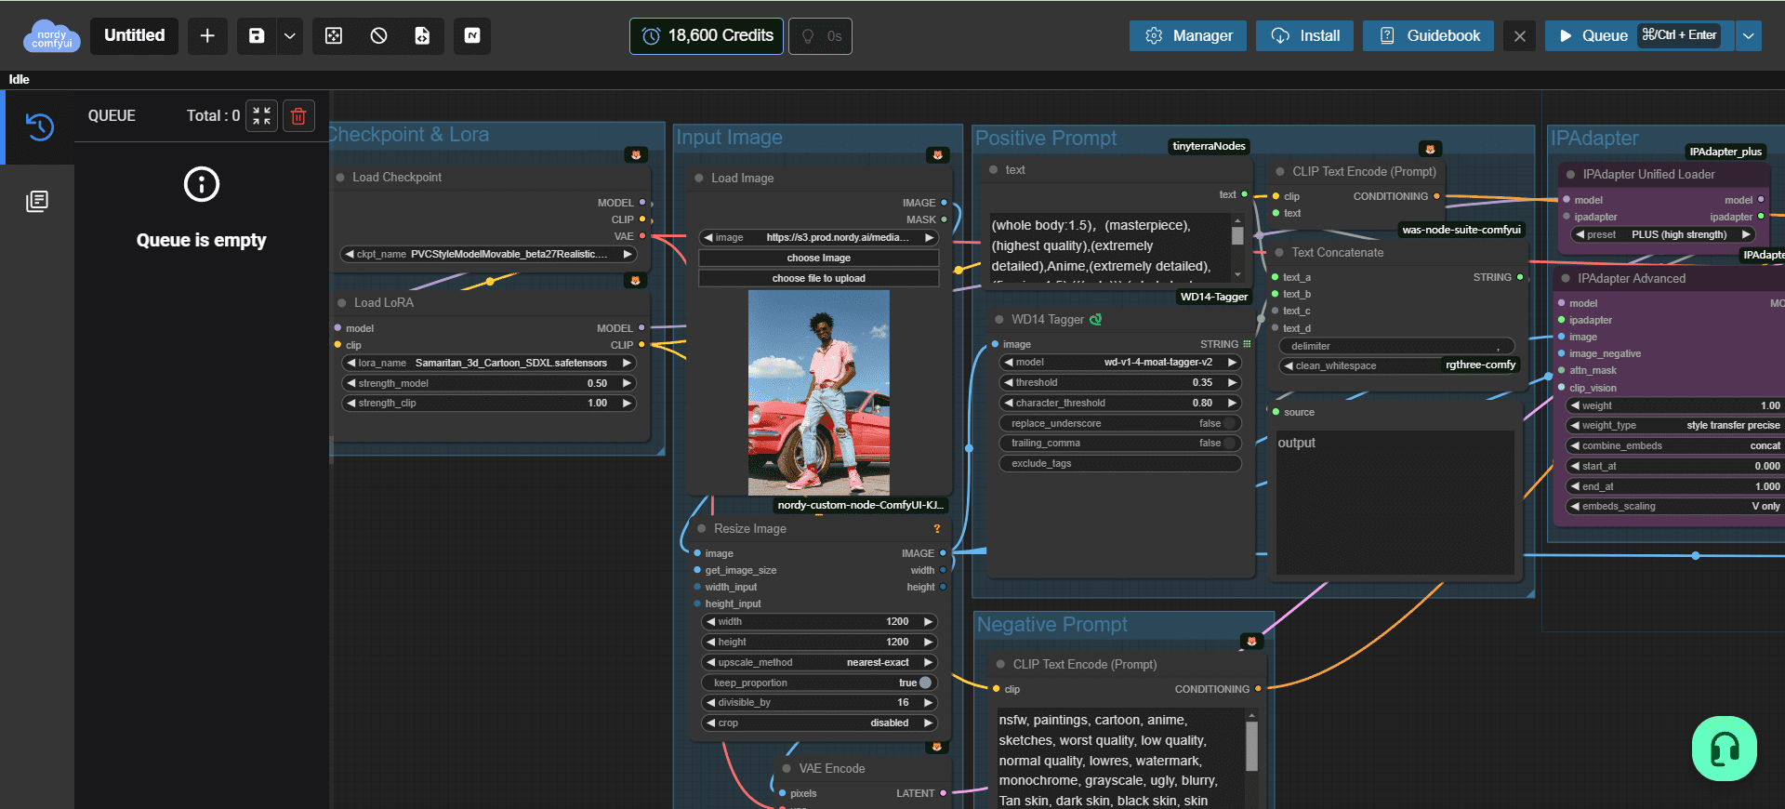The height and width of the screenshot is (809, 1785).
Task: Click the collapse arrows icon in the Queue header
Action: pos(261,116)
